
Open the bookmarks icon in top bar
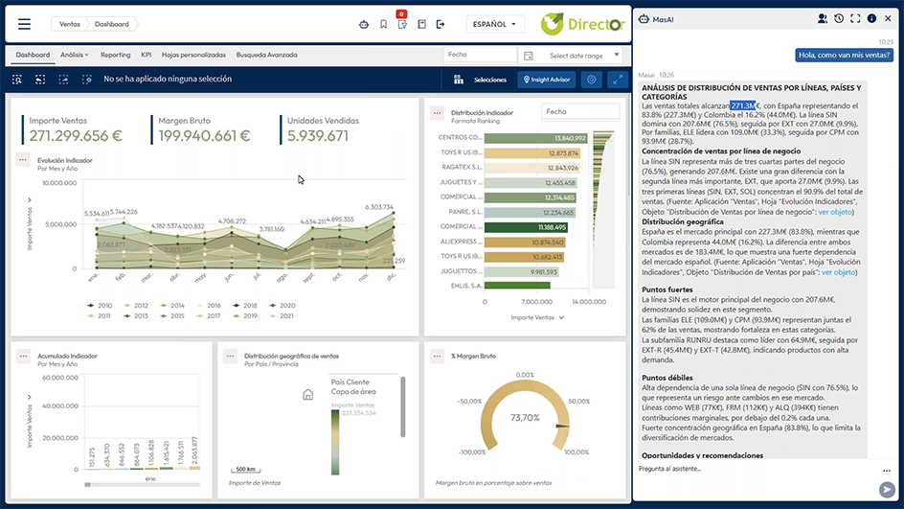[x=383, y=24]
